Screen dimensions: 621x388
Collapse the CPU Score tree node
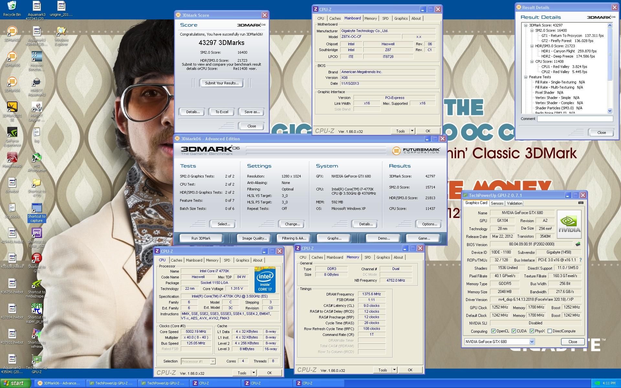point(532,61)
